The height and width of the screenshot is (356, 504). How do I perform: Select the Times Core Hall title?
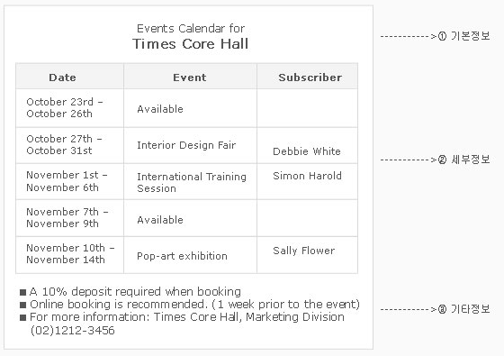pos(190,44)
